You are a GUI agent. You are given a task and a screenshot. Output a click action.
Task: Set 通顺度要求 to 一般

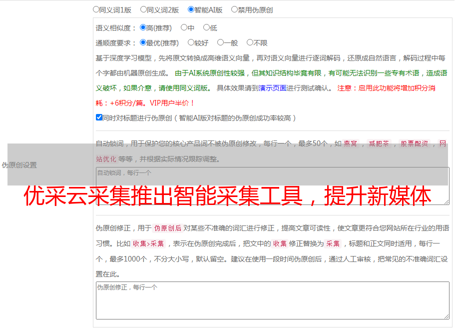[x=220, y=42]
